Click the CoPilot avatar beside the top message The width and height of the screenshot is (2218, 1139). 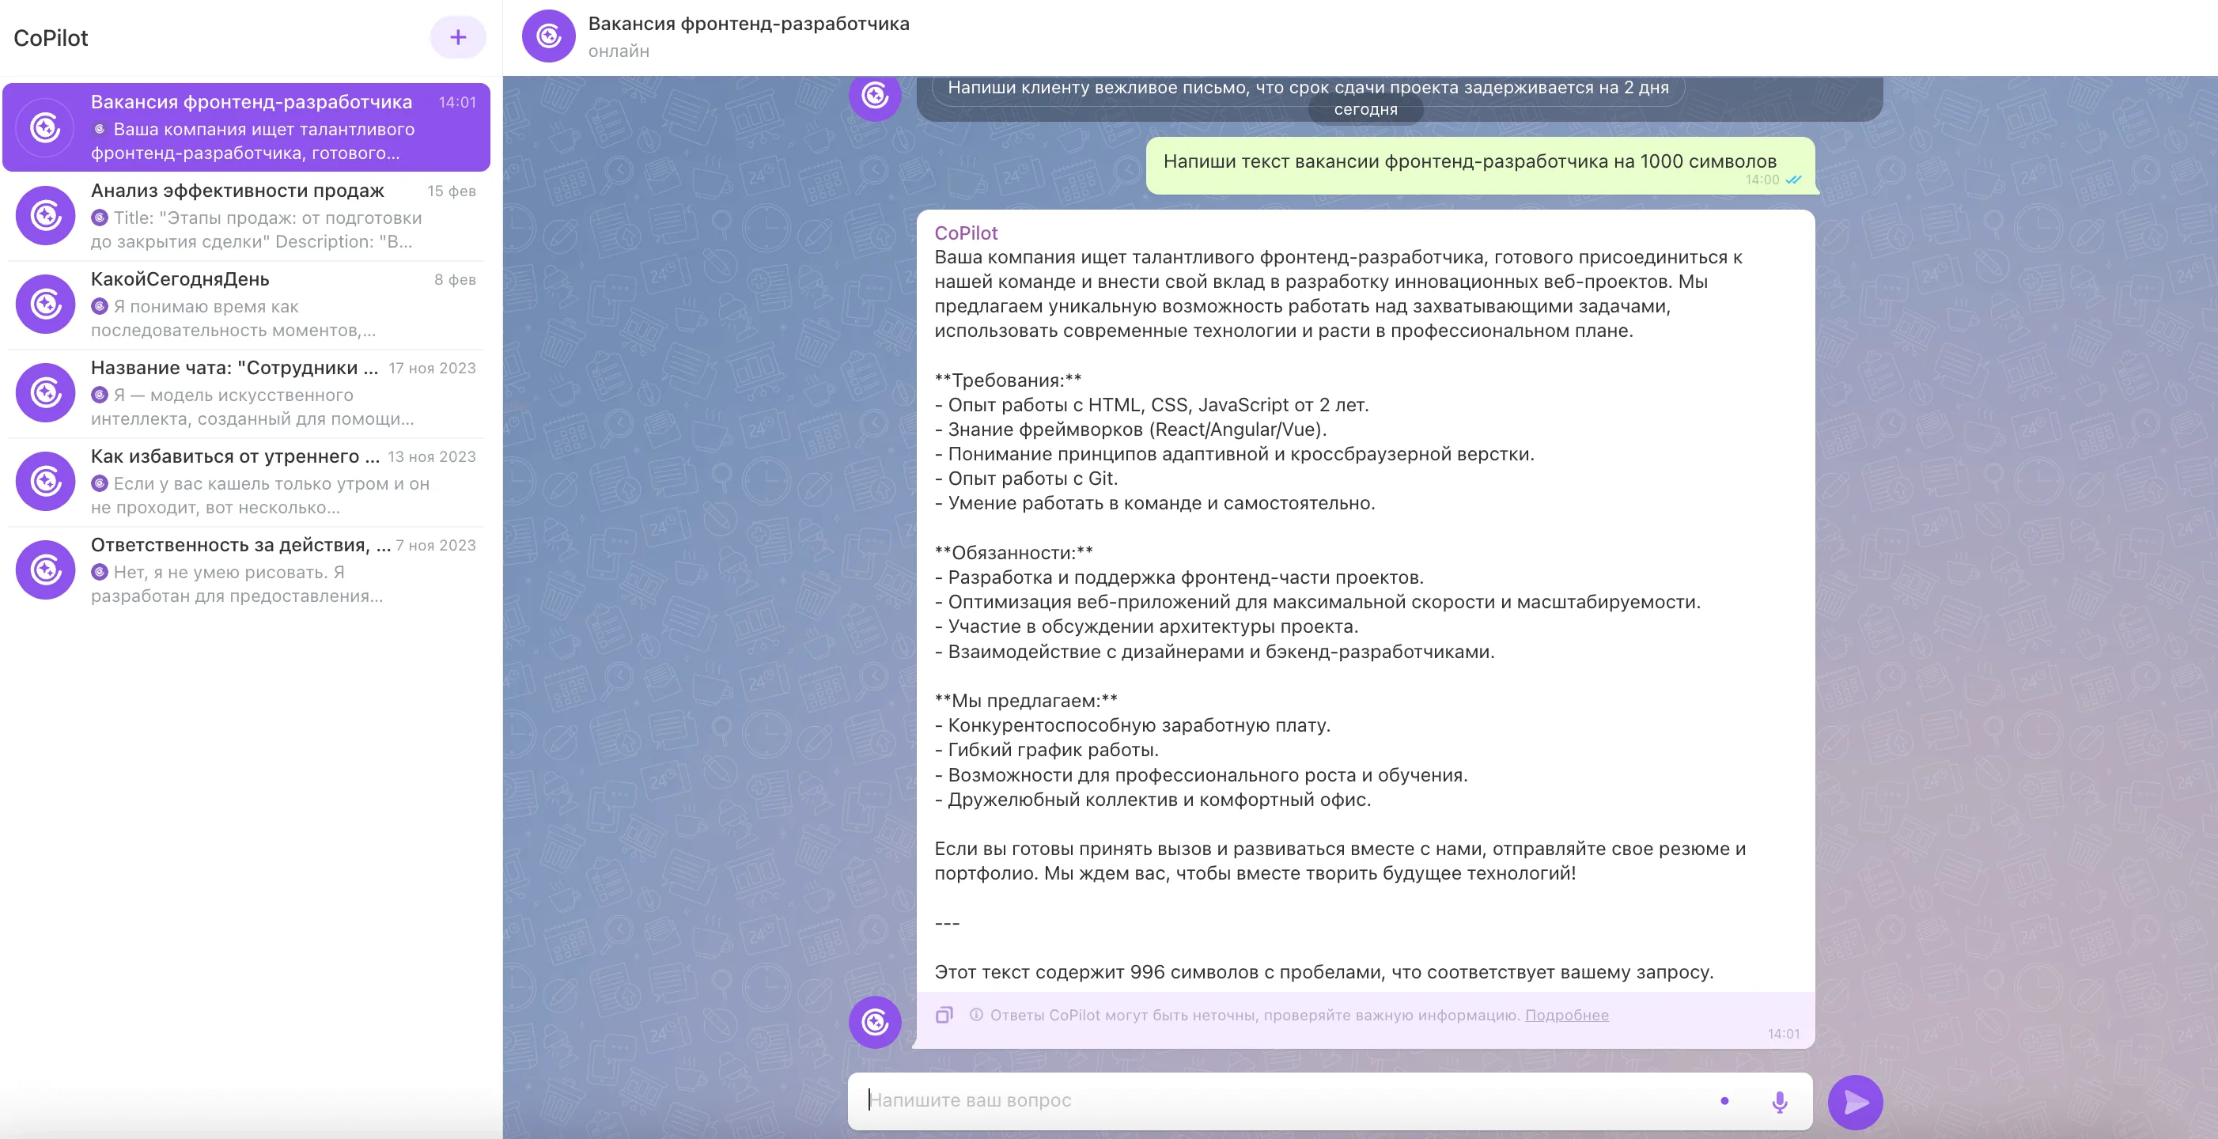coord(875,96)
